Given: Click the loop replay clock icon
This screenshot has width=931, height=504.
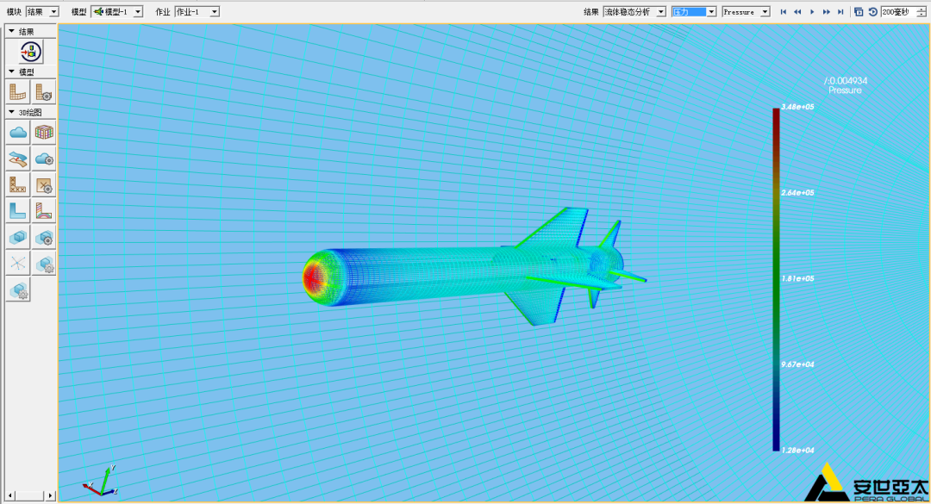Looking at the screenshot, I should point(872,12).
